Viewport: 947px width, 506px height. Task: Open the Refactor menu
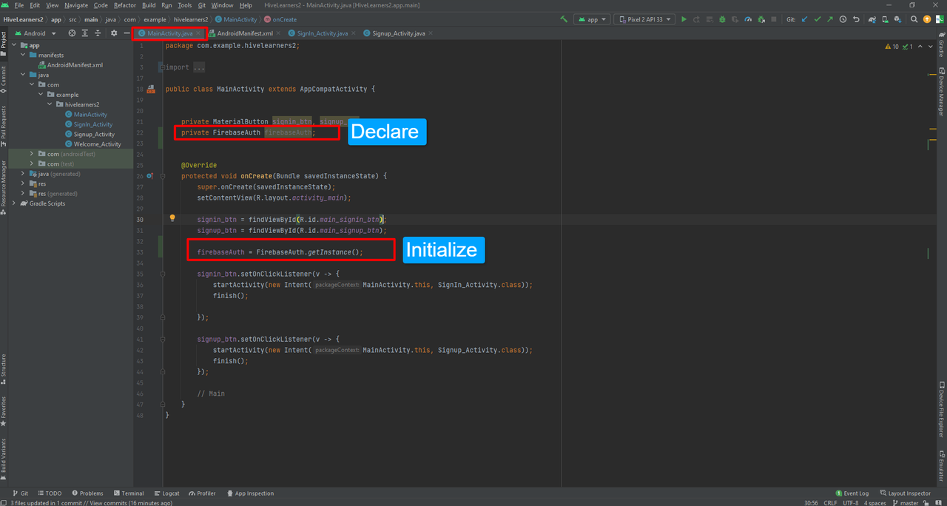[124, 5]
